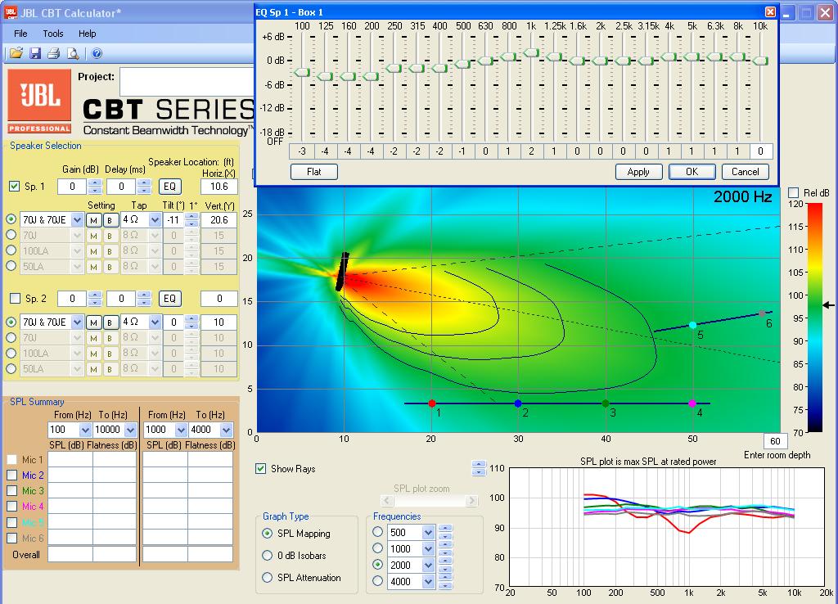Screen dimensions: 838x604
Task: Click the 4000 Hz frequency spinner arrows
Action: pos(445,582)
